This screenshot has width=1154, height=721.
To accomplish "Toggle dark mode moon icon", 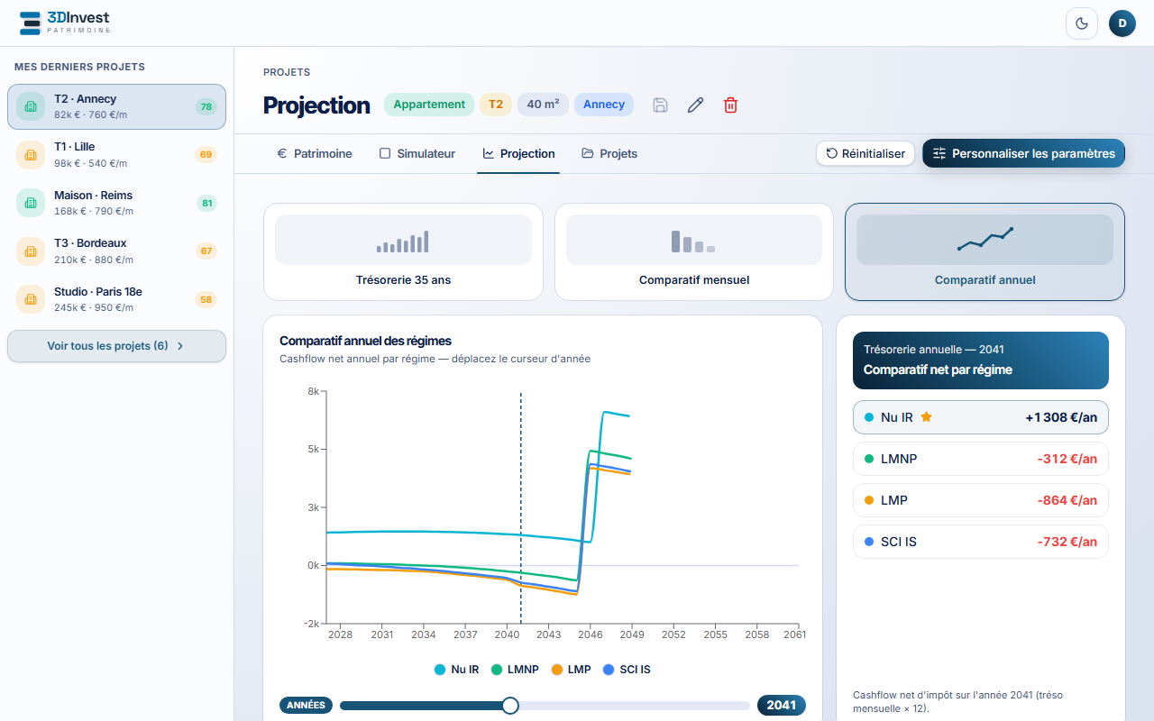I will point(1082,23).
